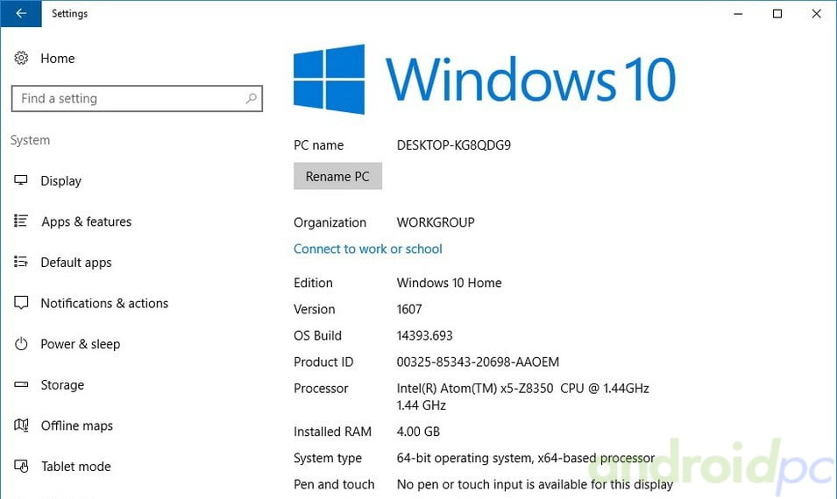
Task: Focus the Find a setting field
Action: tap(137, 99)
